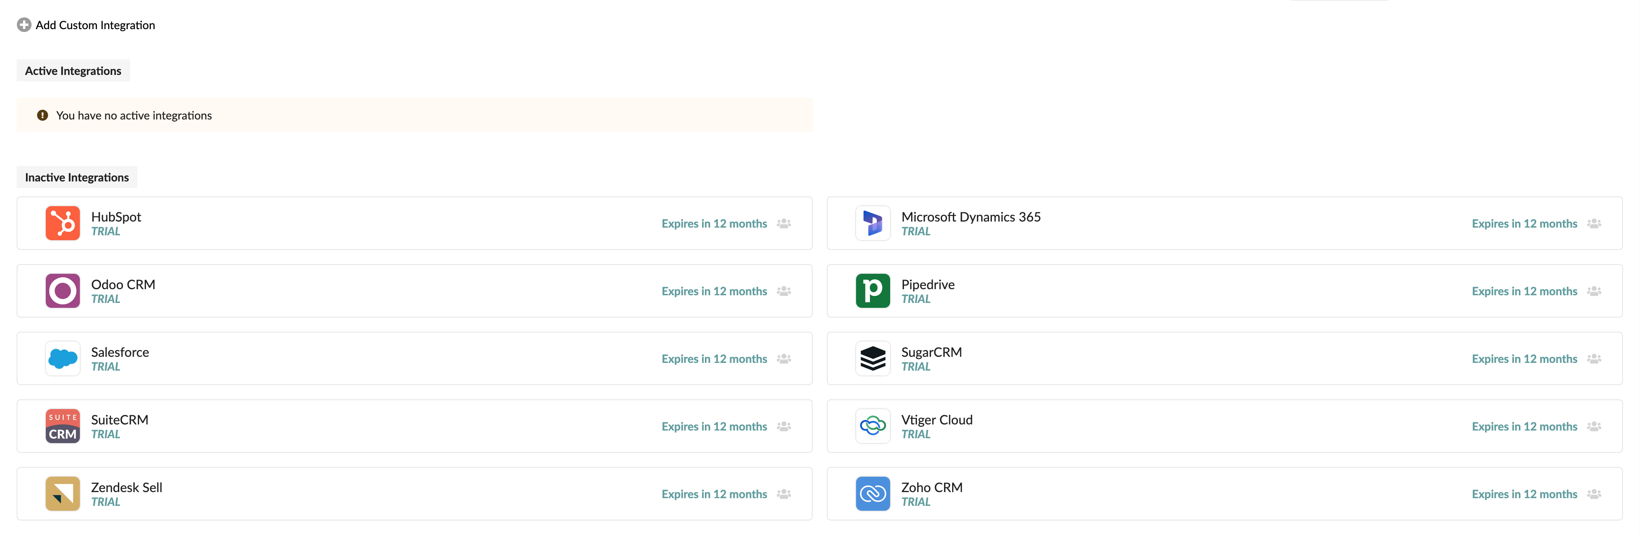The height and width of the screenshot is (533, 1640).
Task: Open the Add Custom Integration link
Action: (x=95, y=25)
